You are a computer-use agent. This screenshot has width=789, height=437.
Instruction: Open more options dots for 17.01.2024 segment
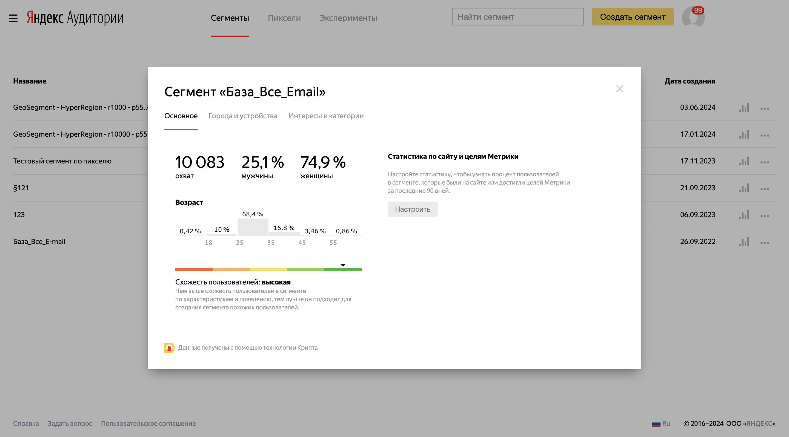765,135
